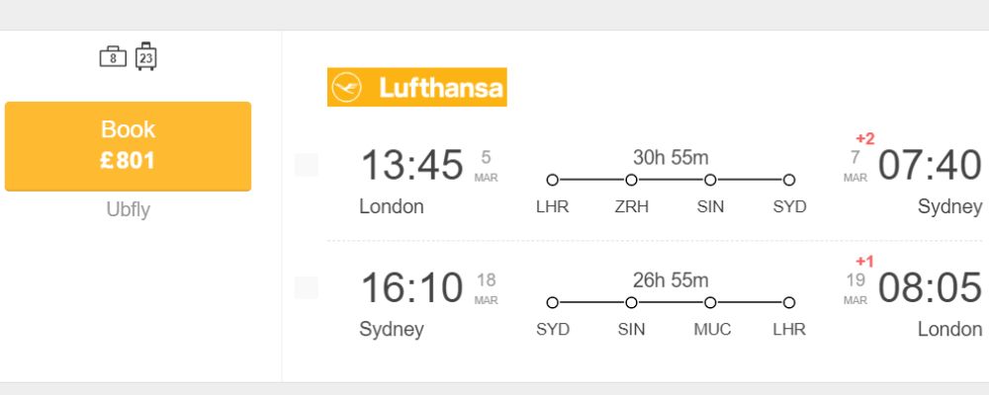Viewport: 989px width, 395px height.
Task: Select the SIN stopover marker on the outbound route
Action: pyautogui.click(x=710, y=180)
